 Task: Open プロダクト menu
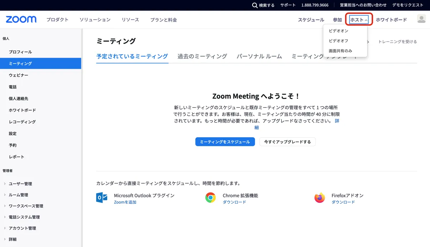(57, 20)
